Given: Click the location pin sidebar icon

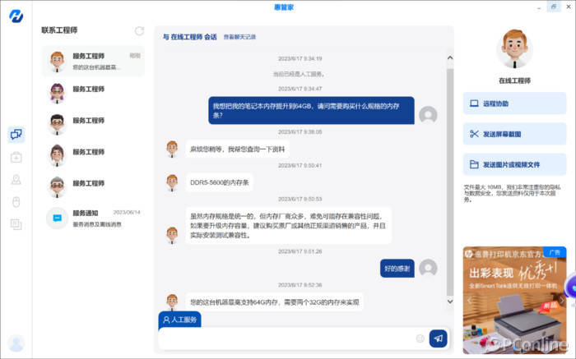Looking at the screenshot, I should pos(16,180).
